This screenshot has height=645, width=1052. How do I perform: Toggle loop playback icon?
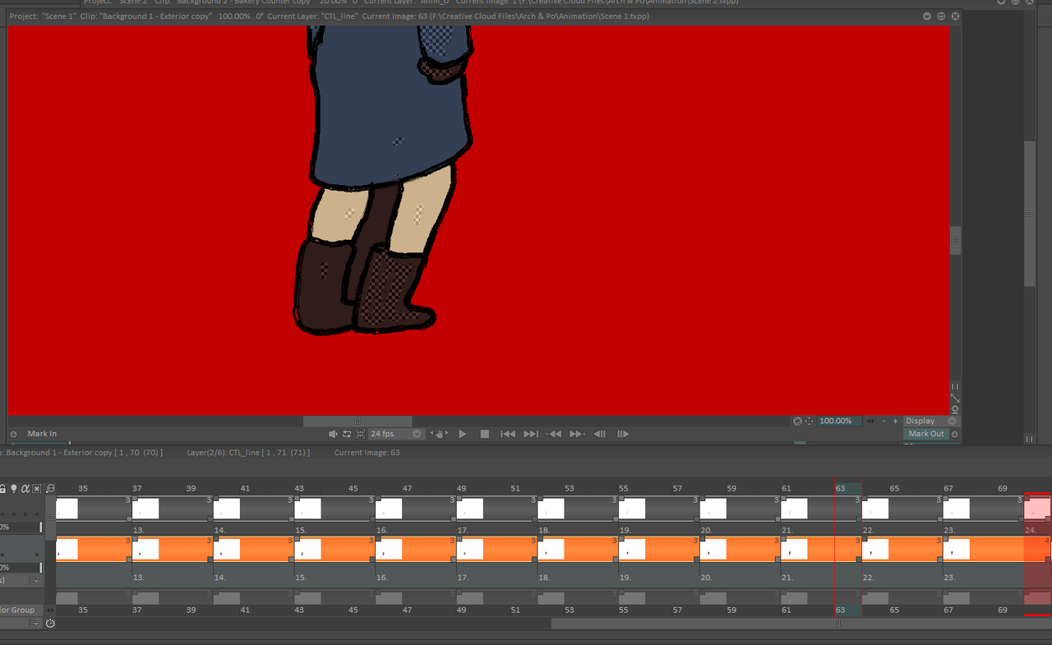click(347, 434)
